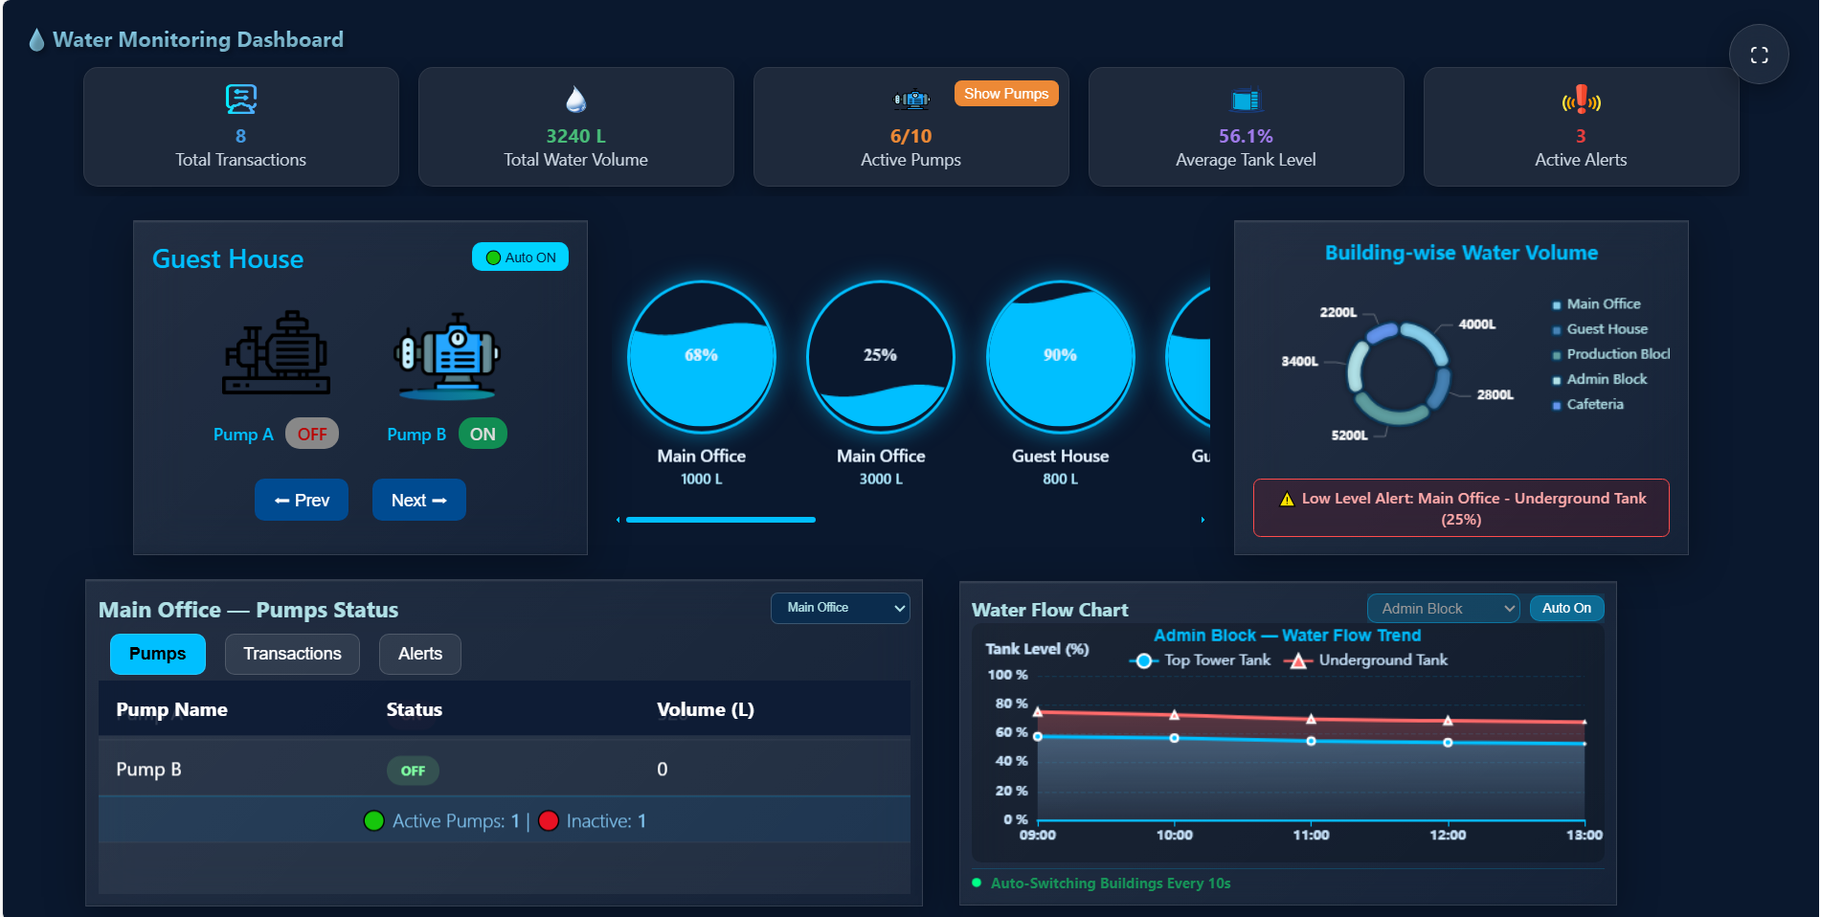This screenshot has height=917, width=1821.
Task: Click the tank carousel horizontal scrollbar
Action: click(x=720, y=520)
